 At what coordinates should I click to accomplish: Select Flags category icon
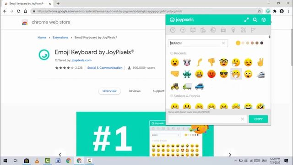coord(253,30)
